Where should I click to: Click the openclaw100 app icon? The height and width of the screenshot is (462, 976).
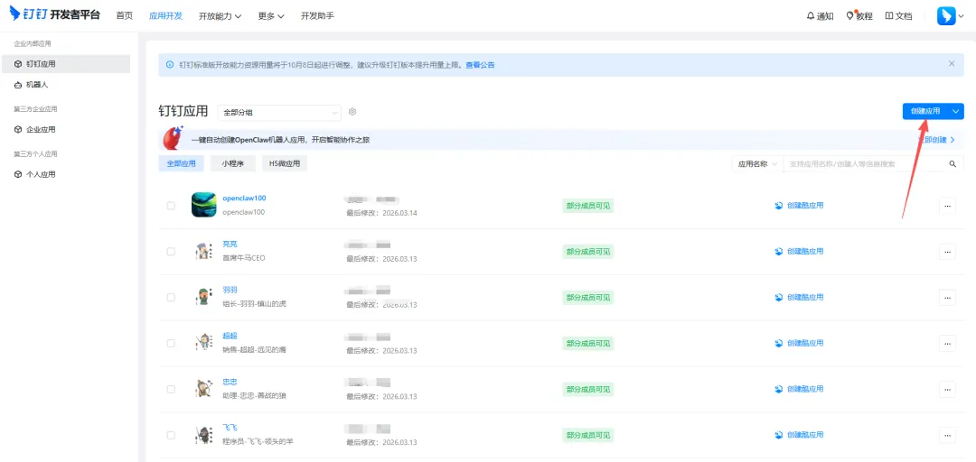[x=203, y=205]
